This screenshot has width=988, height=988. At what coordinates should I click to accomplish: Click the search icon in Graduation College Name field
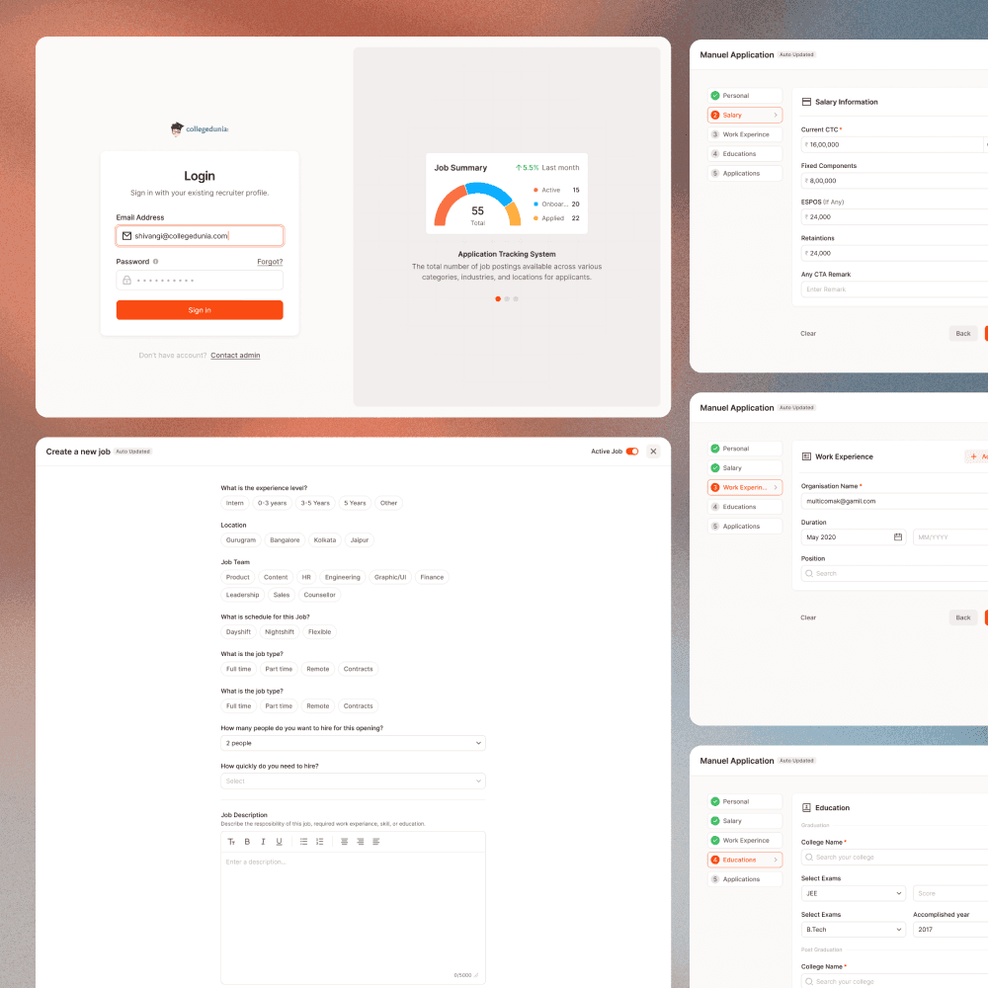(809, 857)
